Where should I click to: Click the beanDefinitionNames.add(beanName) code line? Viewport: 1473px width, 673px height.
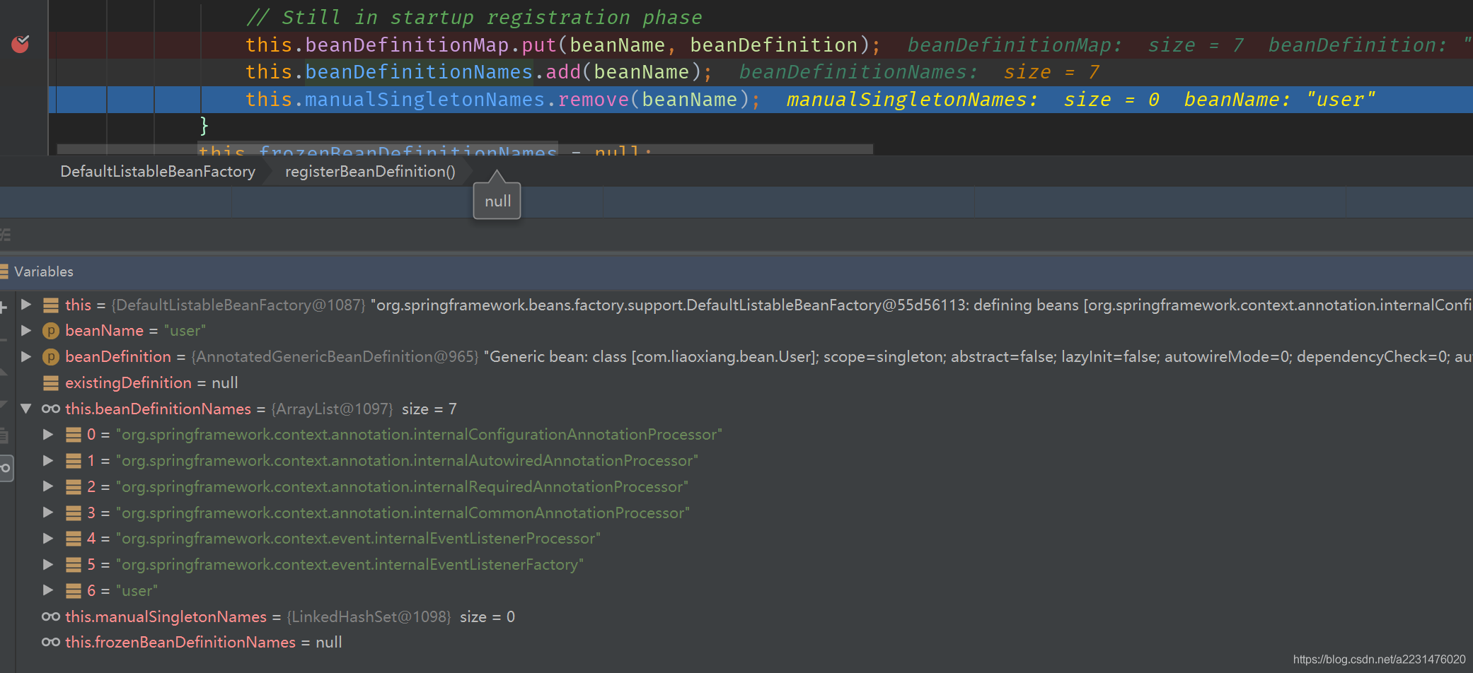click(x=479, y=72)
